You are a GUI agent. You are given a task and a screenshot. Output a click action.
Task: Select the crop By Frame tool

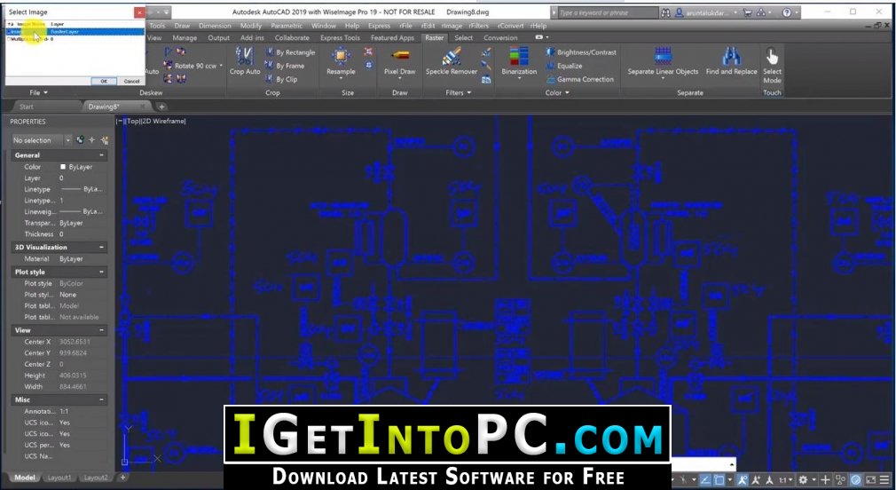point(285,66)
